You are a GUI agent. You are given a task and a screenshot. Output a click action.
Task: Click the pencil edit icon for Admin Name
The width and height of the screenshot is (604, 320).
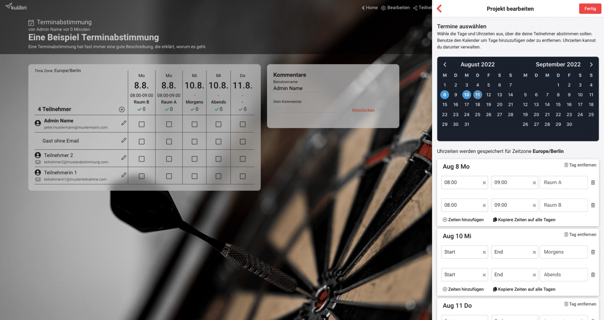click(124, 123)
